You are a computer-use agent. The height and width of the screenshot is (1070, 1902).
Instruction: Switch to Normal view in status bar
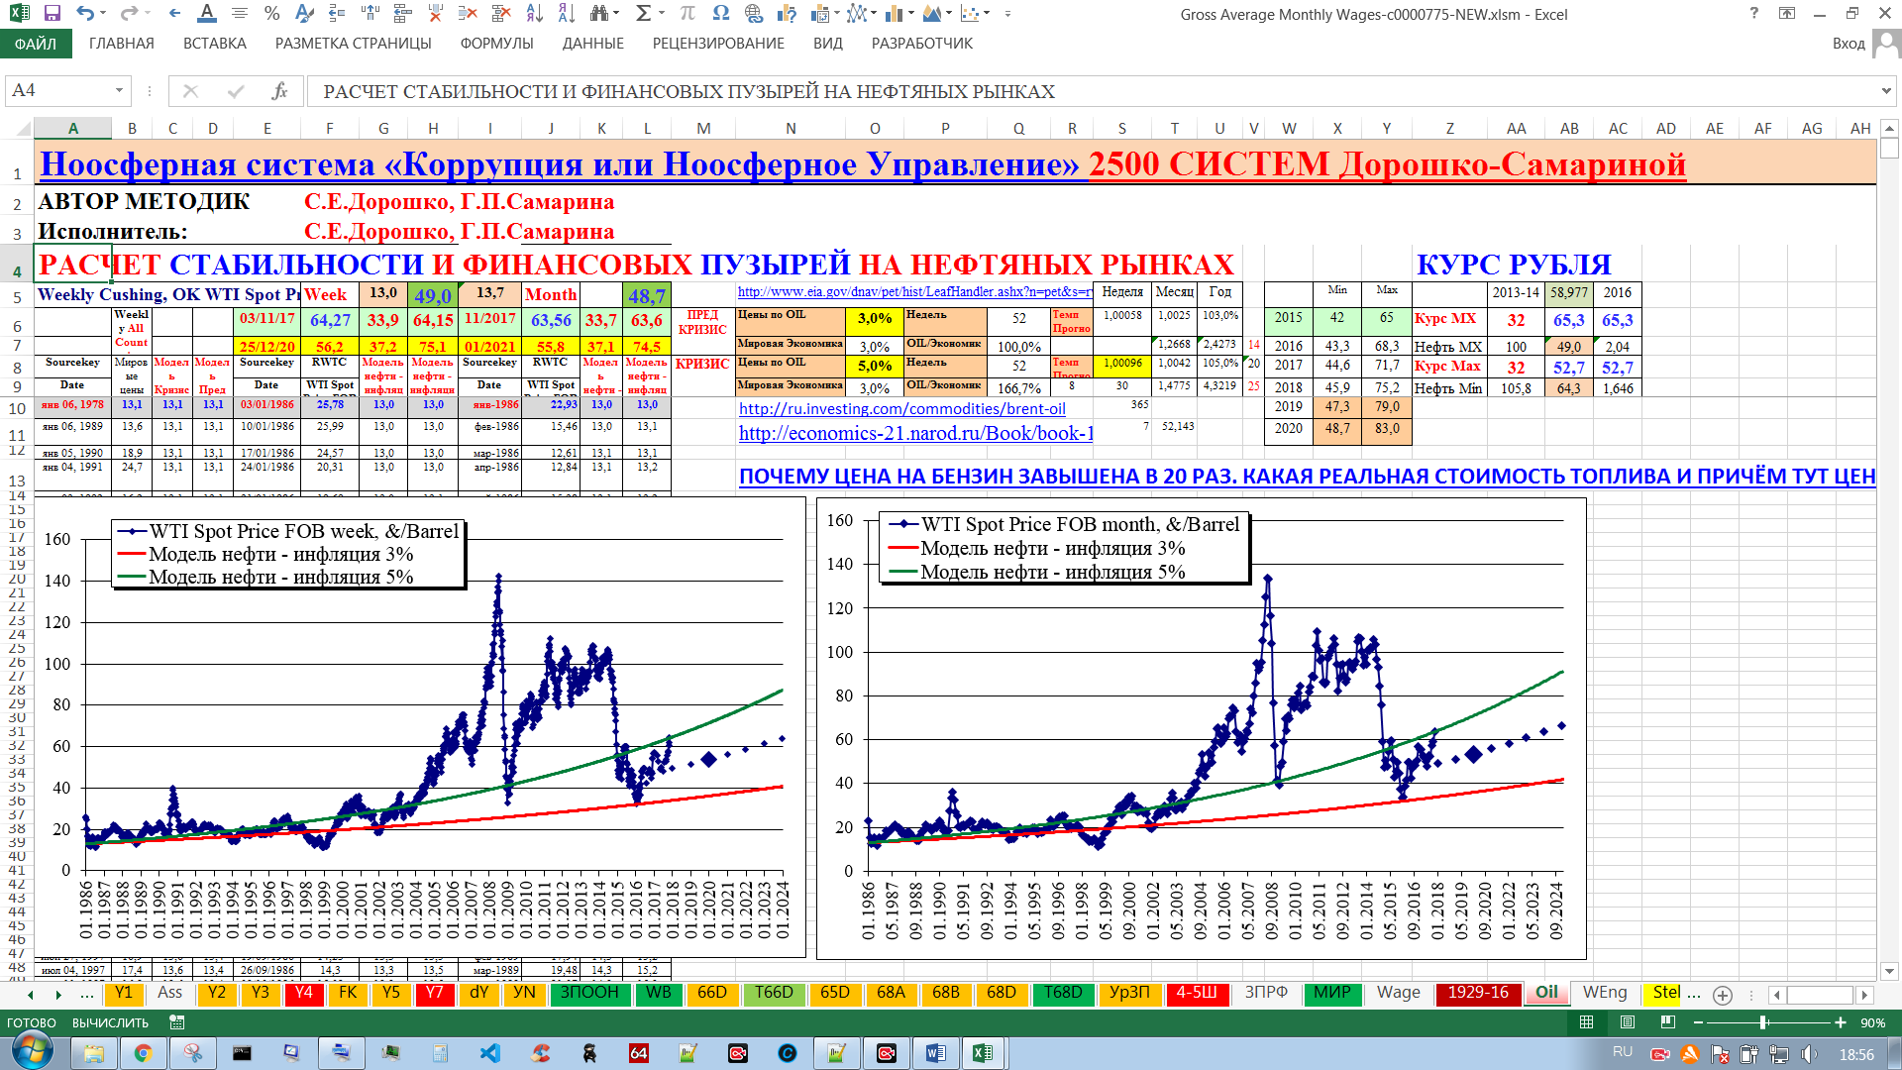point(1586,1022)
